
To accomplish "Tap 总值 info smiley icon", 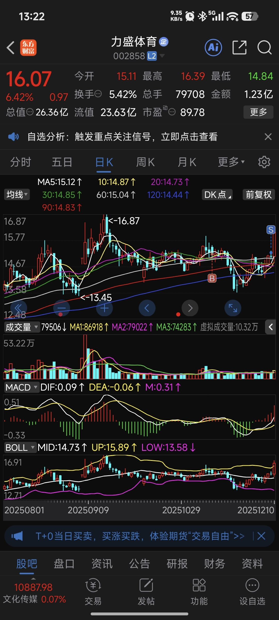I will (30, 112).
